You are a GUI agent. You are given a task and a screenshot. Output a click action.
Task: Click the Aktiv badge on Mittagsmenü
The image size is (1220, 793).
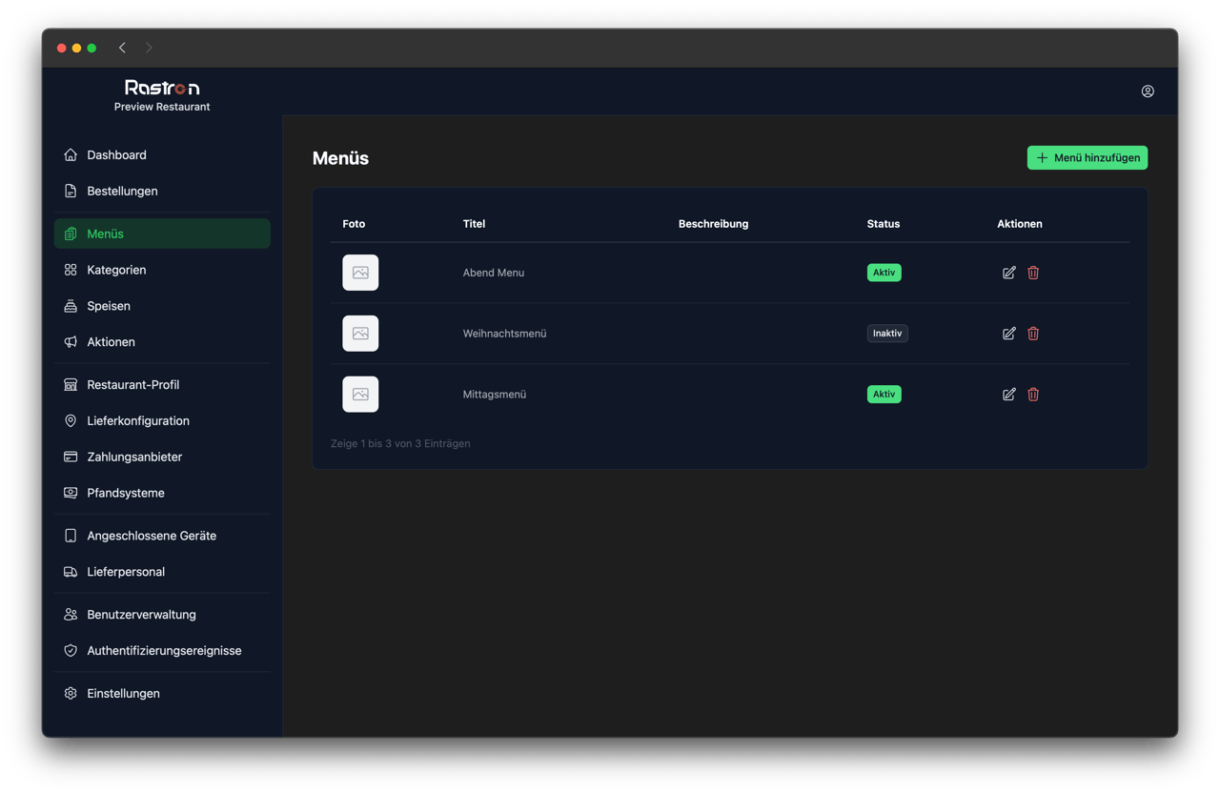pyautogui.click(x=884, y=395)
